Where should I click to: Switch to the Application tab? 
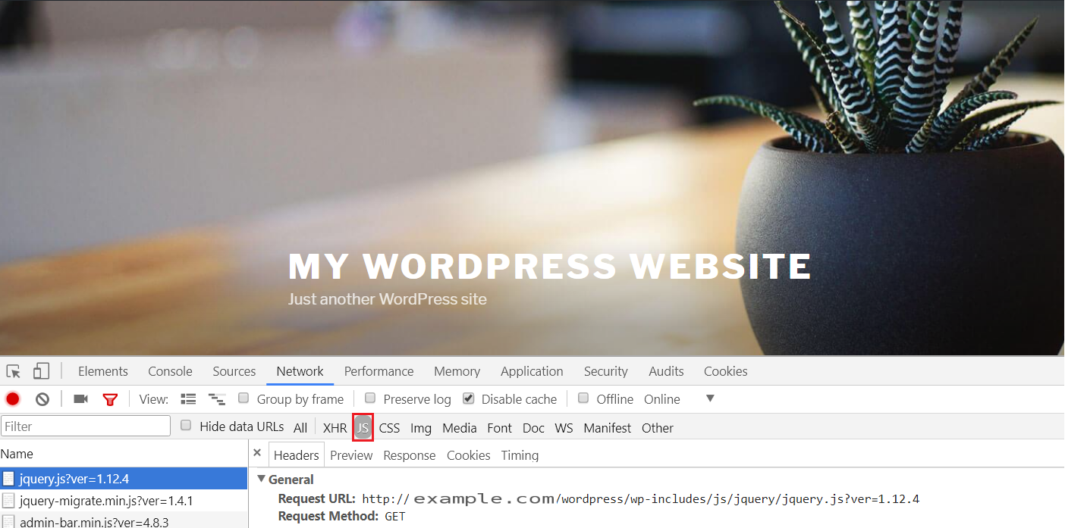[532, 371]
